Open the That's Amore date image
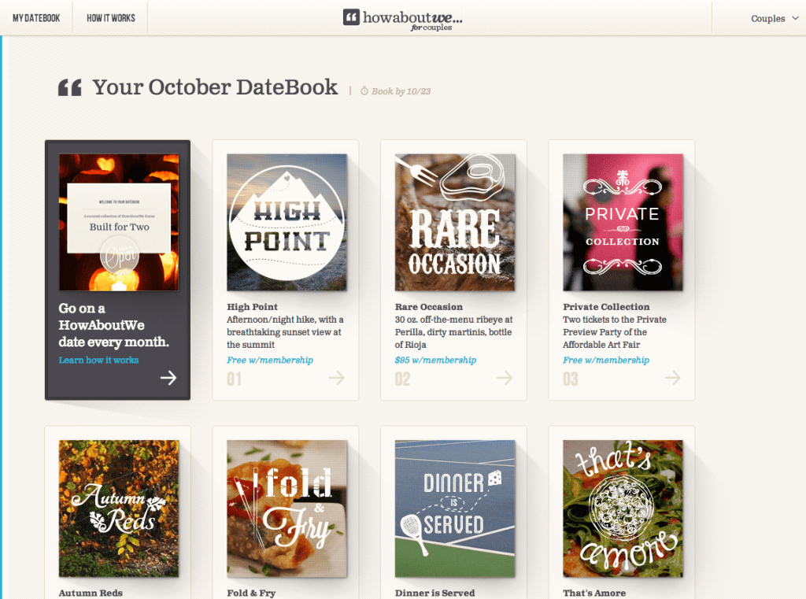Image resolution: width=806 pixels, height=599 pixels. (x=623, y=508)
